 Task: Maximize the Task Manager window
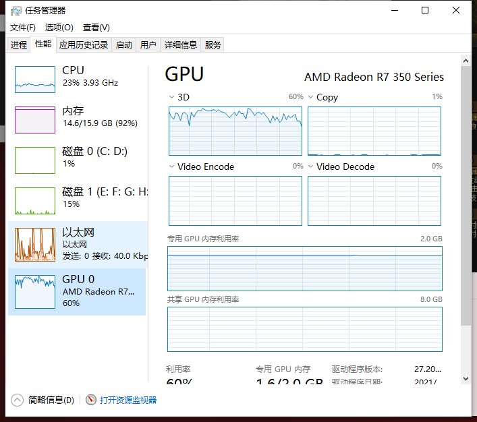click(425, 10)
